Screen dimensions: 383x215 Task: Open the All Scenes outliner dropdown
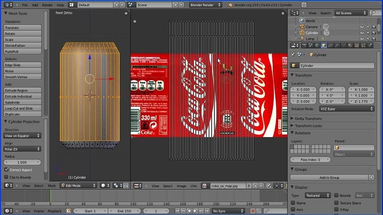click(x=351, y=13)
